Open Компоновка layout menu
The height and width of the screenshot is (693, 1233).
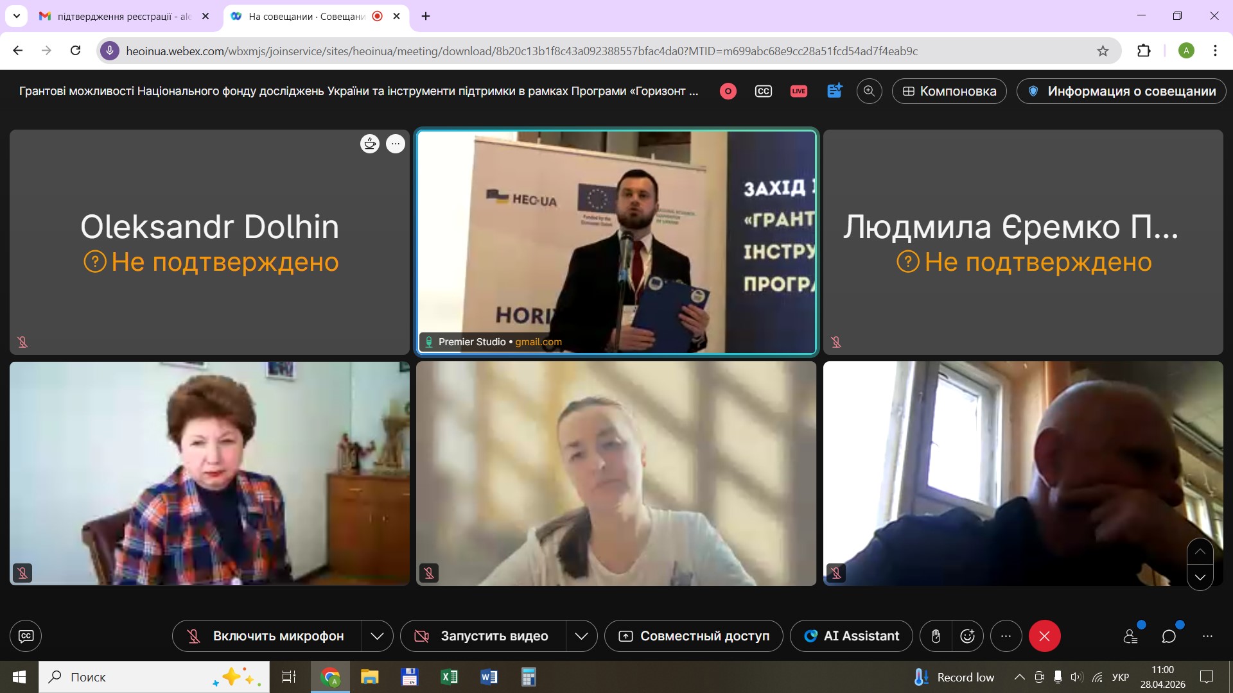tap(949, 91)
